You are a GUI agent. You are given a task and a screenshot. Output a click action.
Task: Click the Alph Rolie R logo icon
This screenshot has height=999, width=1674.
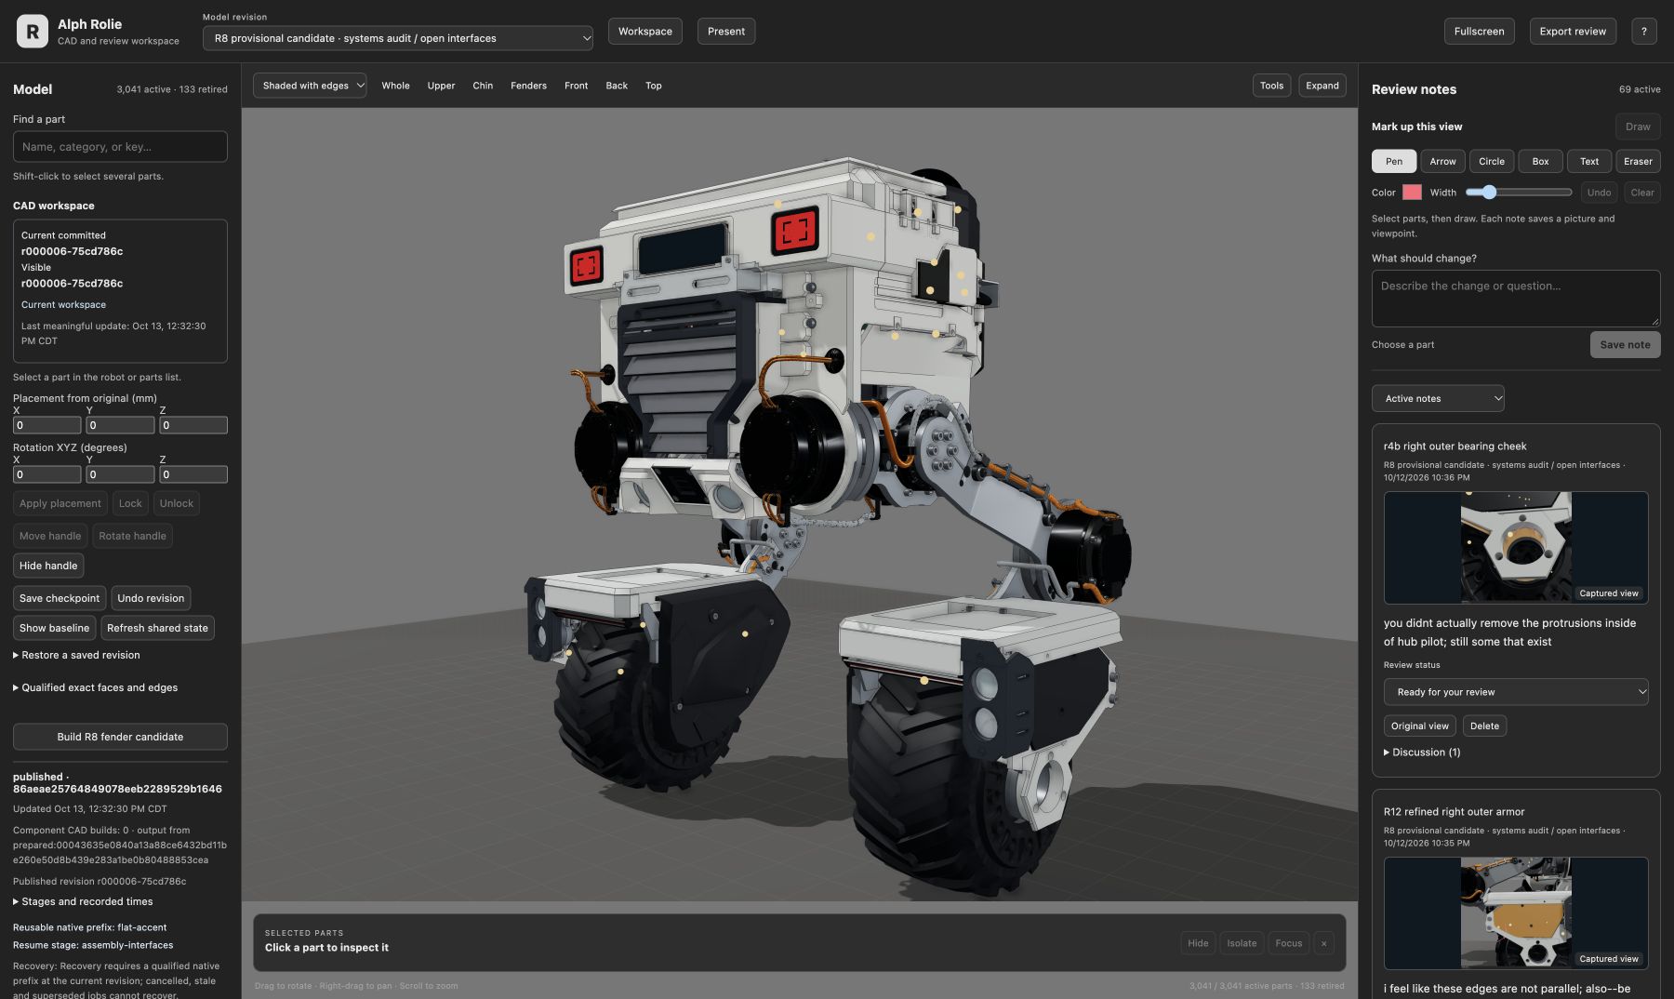pos(33,32)
